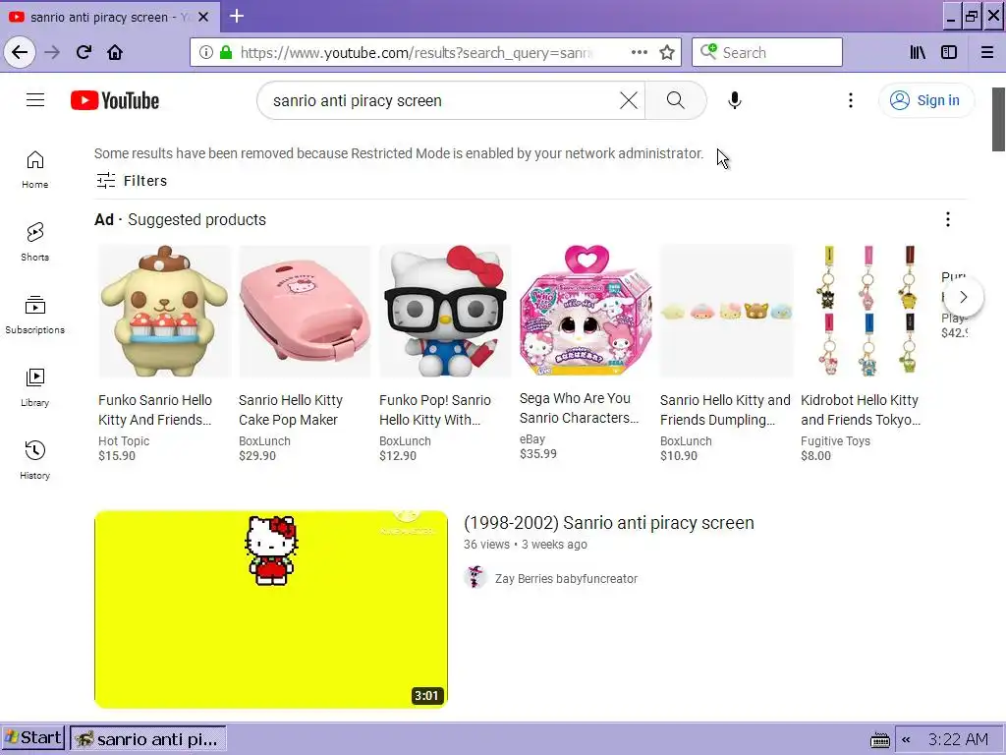Open (1998-2002) Sanrio anti piracy screen title

[609, 523]
